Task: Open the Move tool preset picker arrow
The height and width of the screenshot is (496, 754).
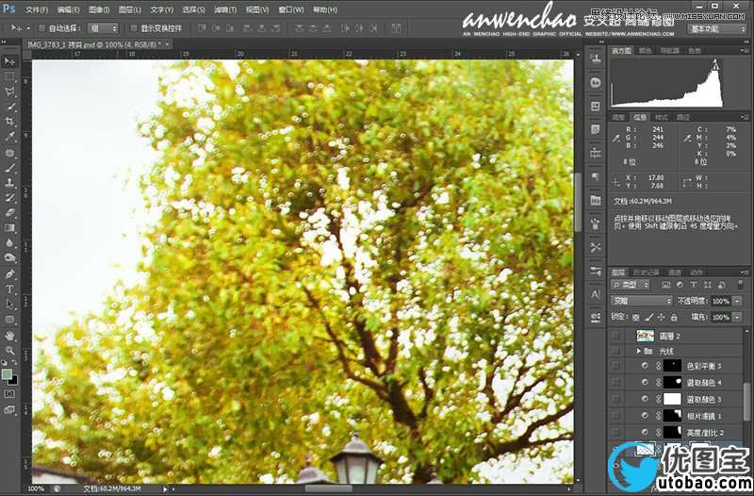Action: [x=28, y=28]
